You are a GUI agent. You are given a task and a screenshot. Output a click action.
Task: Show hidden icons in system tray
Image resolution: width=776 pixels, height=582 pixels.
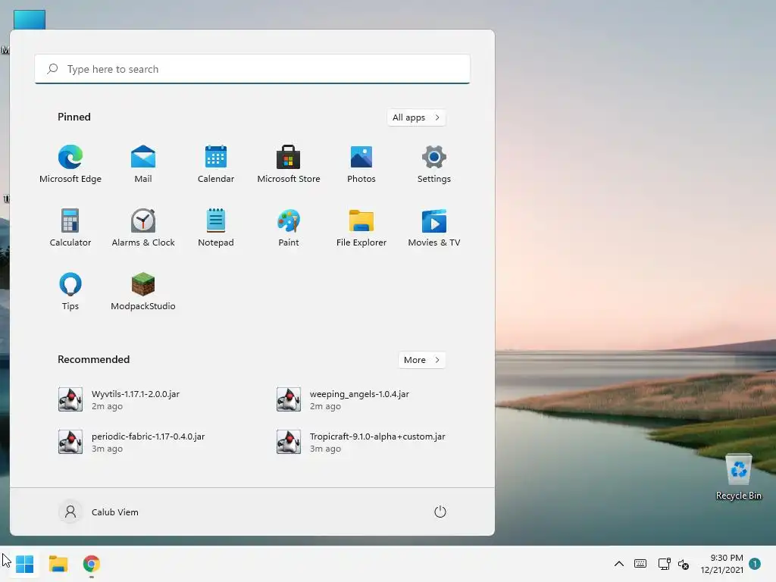[618, 564]
